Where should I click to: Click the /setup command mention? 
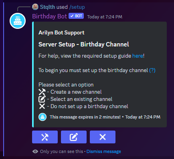[77, 7]
